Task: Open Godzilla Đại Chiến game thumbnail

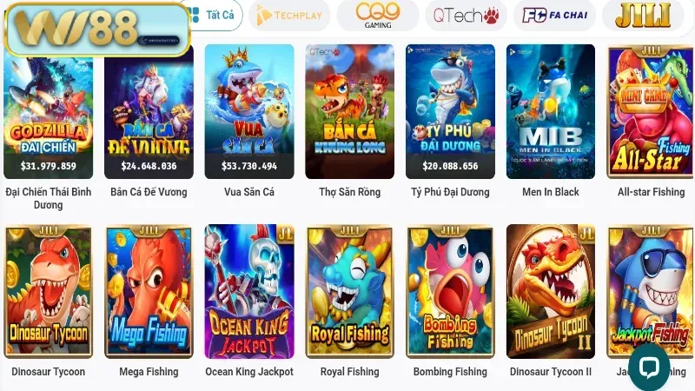Action: 49,111
